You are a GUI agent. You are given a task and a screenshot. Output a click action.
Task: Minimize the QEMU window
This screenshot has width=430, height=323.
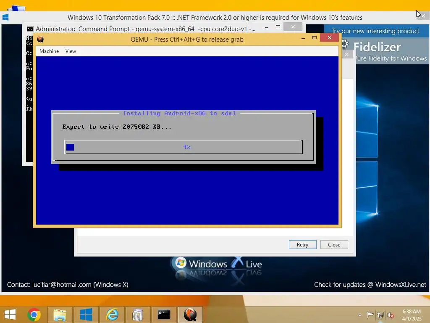point(303,38)
